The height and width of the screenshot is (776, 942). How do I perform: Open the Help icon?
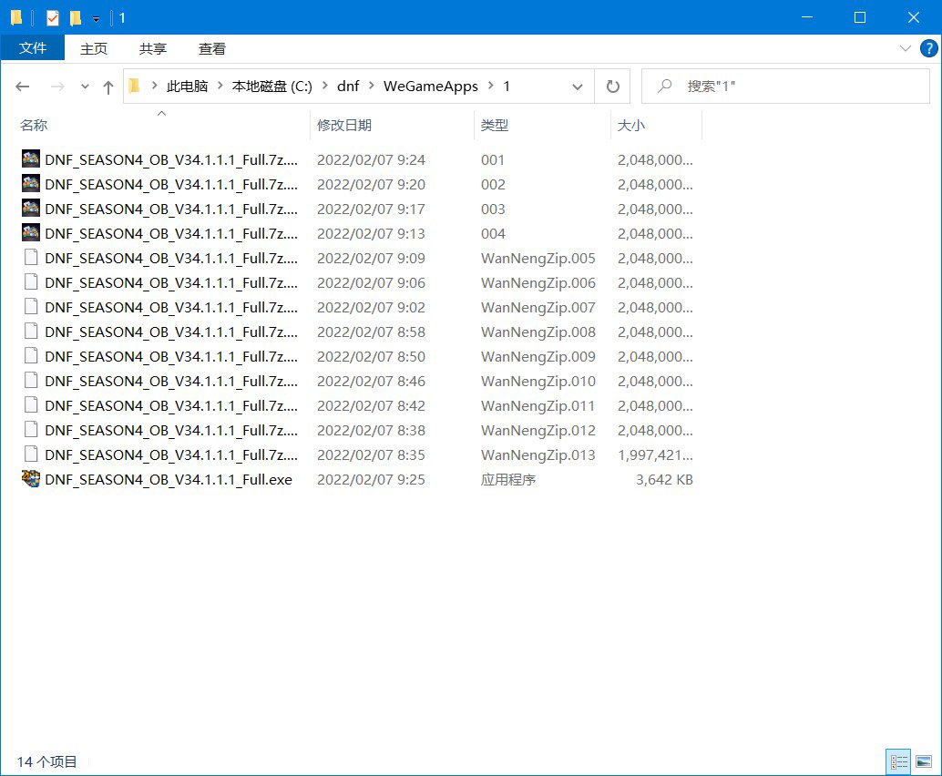[928, 48]
